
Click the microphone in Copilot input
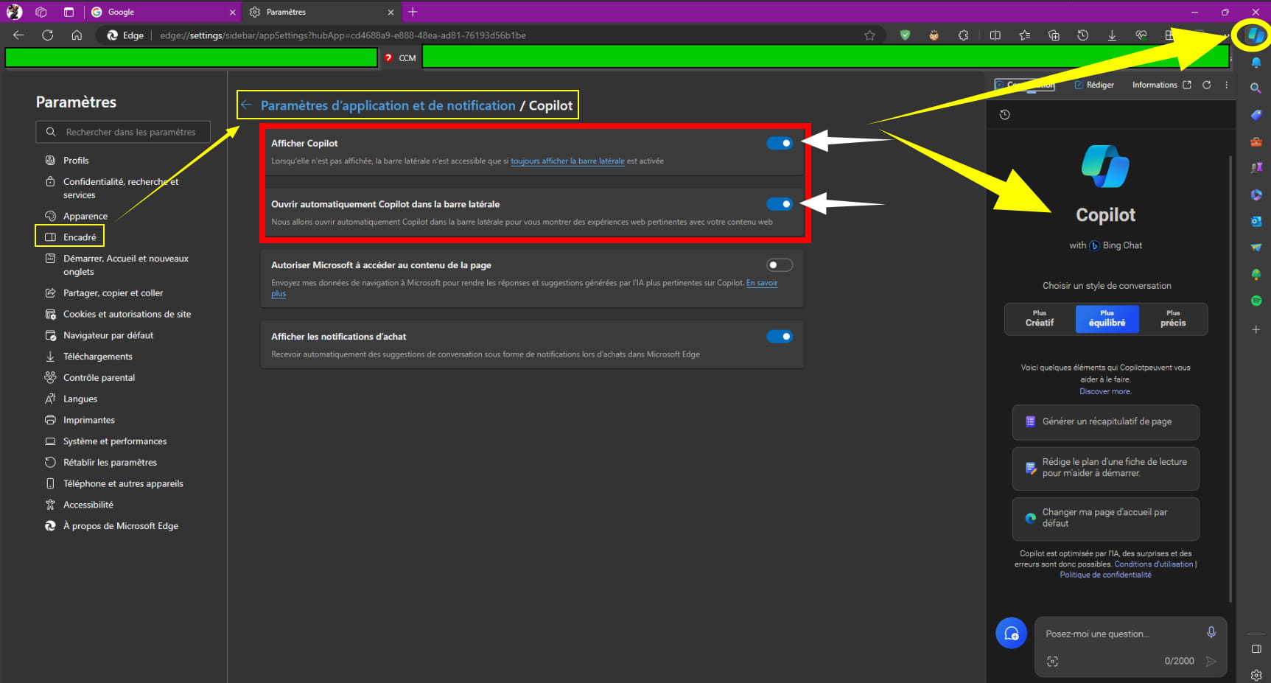click(1211, 632)
